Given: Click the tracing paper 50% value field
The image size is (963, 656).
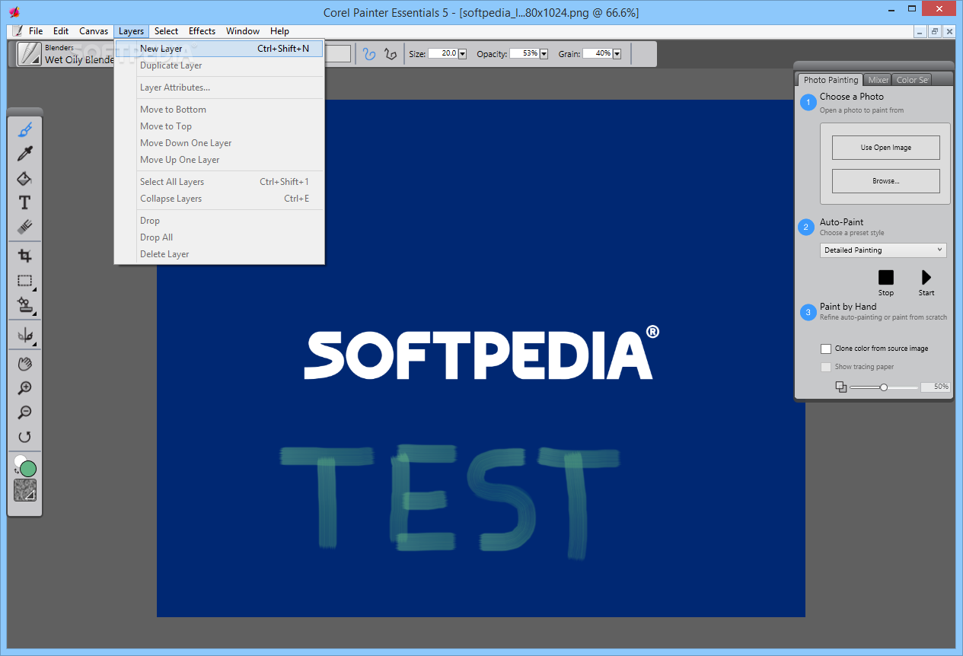Looking at the screenshot, I should pyautogui.click(x=936, y=387).
